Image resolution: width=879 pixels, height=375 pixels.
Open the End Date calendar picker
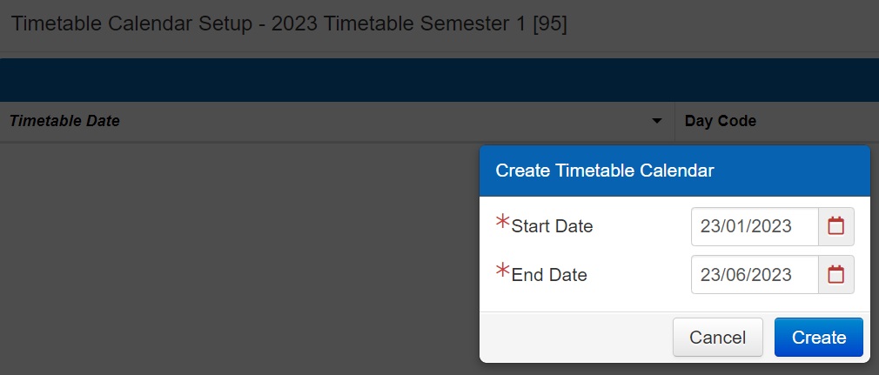pyautogui.click(x=836, y=275)
